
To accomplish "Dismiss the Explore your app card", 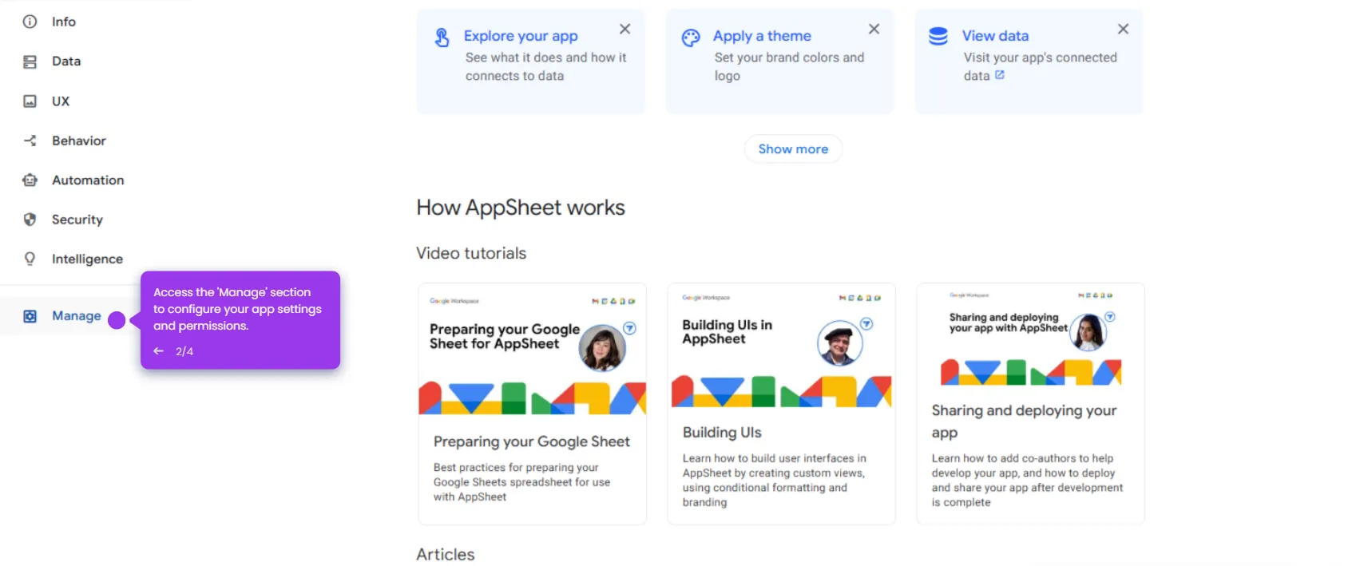I will coord(625,30).
